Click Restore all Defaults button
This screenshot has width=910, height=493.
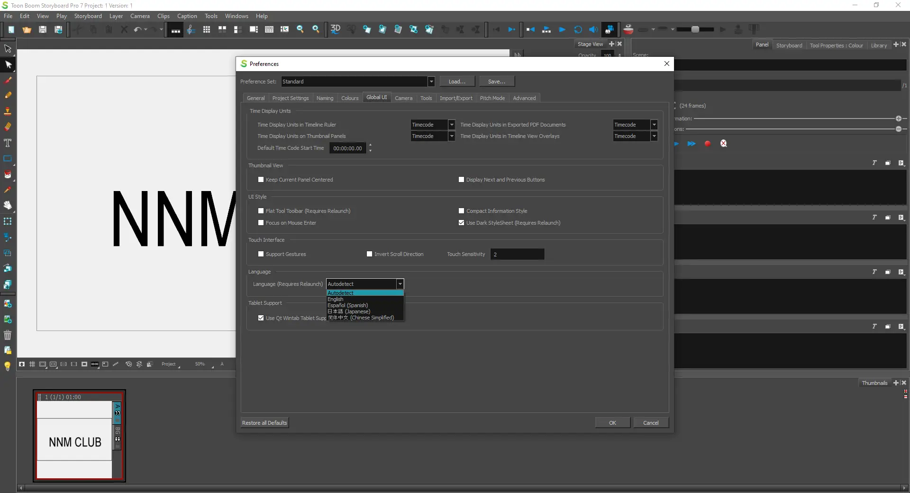coord(264,423)
